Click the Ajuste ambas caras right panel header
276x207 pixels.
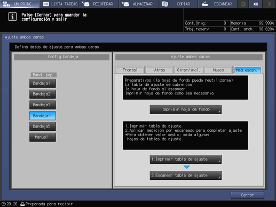(x=189, y=57)
